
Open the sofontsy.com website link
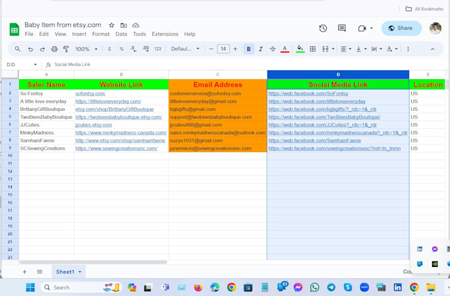point(91,94)
